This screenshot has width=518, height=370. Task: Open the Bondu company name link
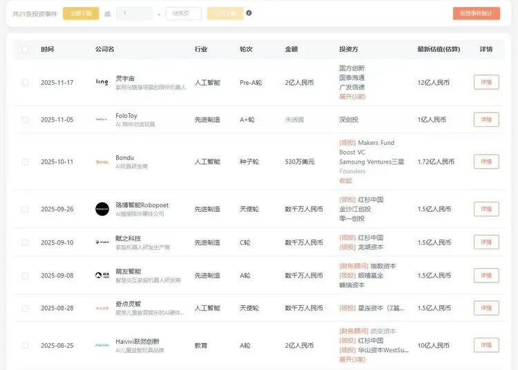(x=124, y=158)
